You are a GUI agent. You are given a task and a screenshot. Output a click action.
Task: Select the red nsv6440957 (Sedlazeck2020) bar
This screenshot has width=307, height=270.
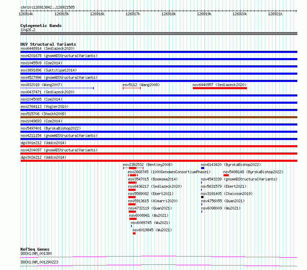220,88
